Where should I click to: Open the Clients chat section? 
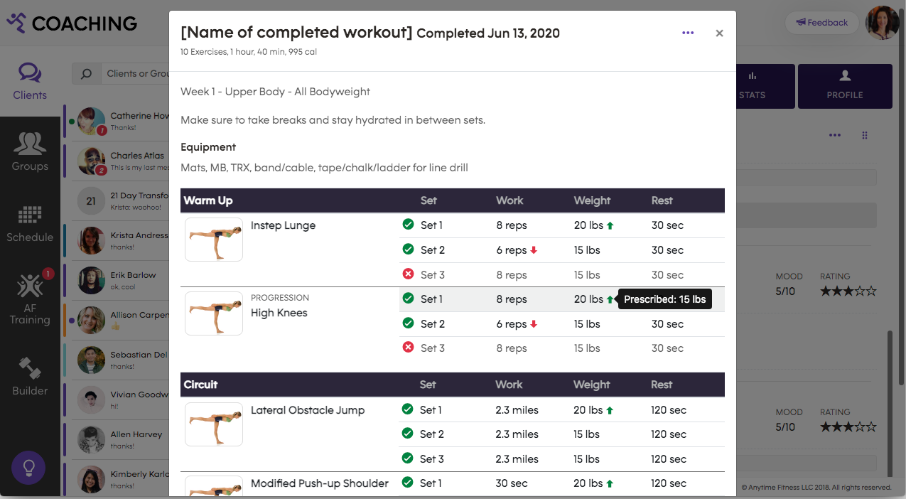click(x=30, y=82)
